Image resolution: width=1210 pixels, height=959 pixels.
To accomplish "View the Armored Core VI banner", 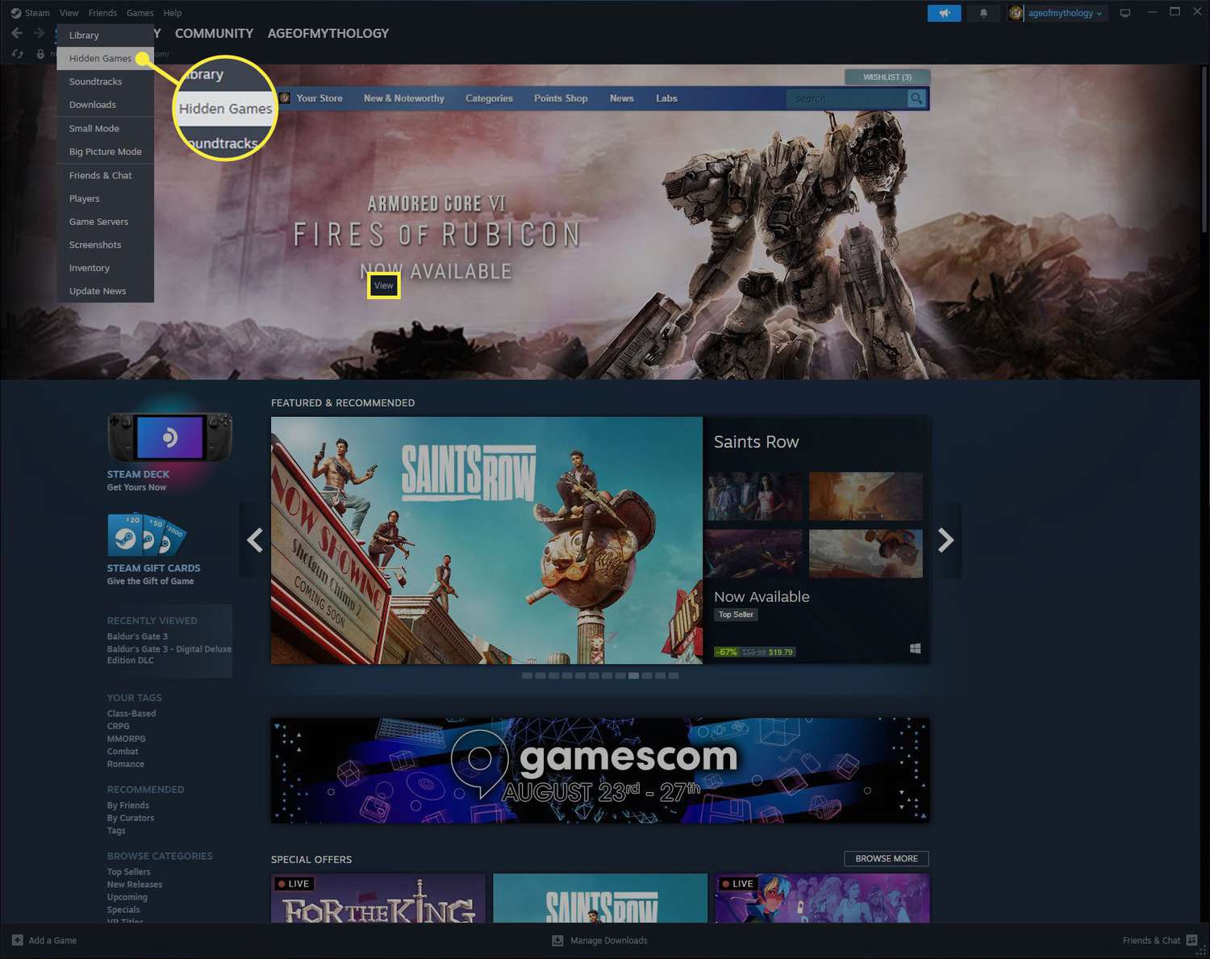I will 383,285.
